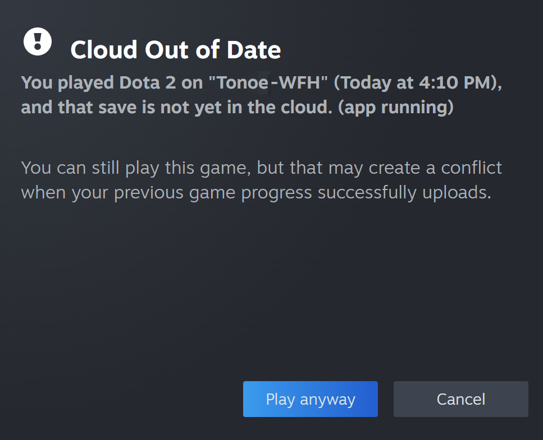Click the (app running) status text
Viewport: 543px width, 440px height.
[x=395, y=107]
